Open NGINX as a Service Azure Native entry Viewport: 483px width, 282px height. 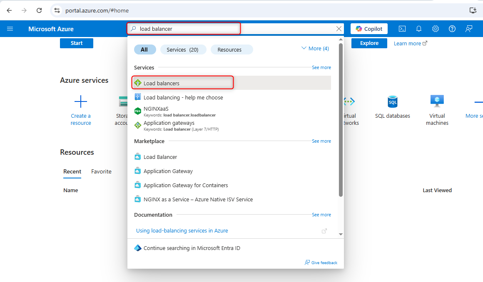tap(233, 200)
